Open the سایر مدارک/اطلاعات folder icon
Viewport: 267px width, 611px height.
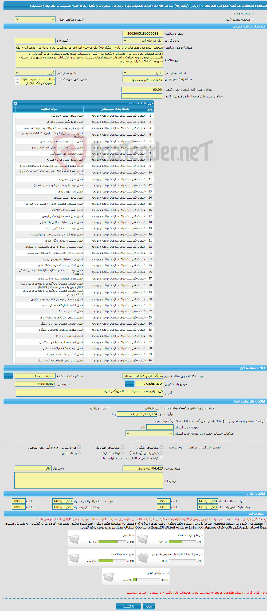click(x=74, y=558)
